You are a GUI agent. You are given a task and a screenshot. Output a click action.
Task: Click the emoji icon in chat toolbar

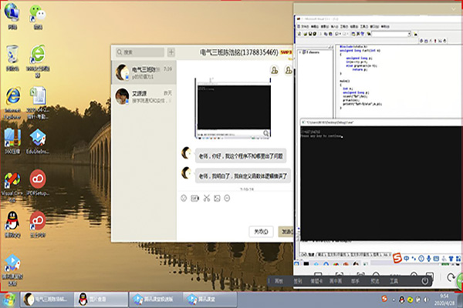pyautogui.click(x=184, y=199)
